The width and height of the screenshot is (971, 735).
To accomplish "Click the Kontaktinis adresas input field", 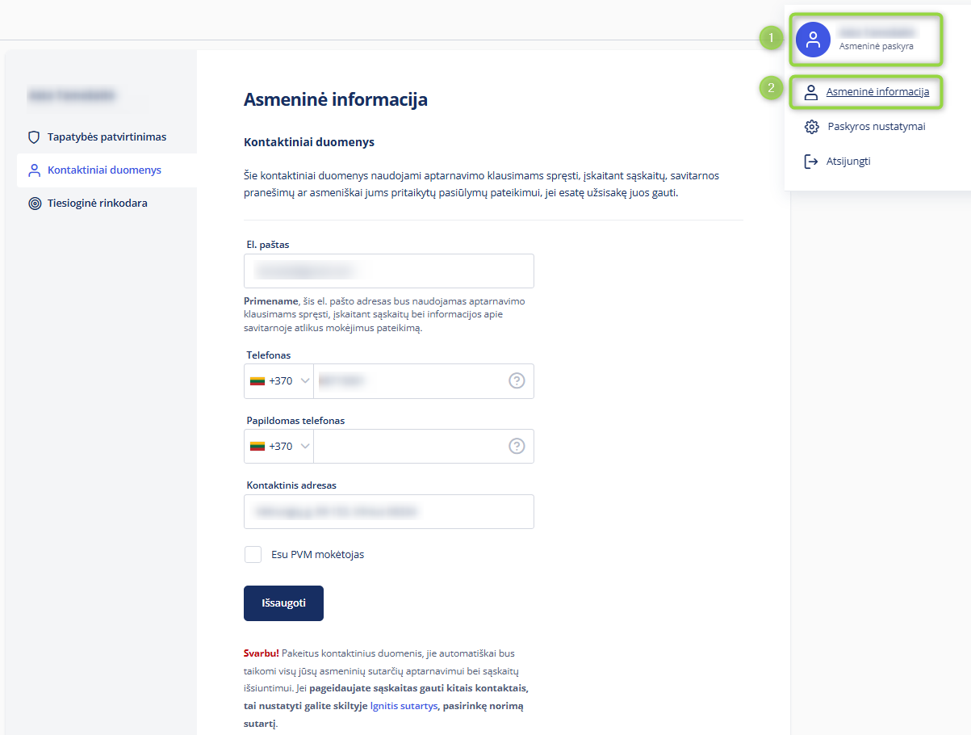I will [x=388, y=511].
